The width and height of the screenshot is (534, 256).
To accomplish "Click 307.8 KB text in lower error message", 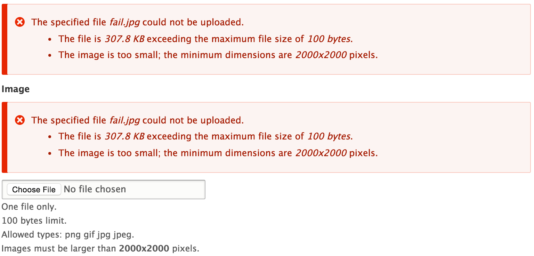I will pyautogui.click(x=124, y=136).
